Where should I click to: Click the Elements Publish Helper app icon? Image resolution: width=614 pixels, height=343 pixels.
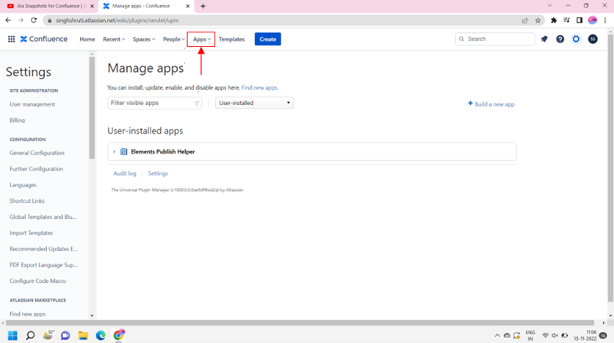tap(123, 151)
